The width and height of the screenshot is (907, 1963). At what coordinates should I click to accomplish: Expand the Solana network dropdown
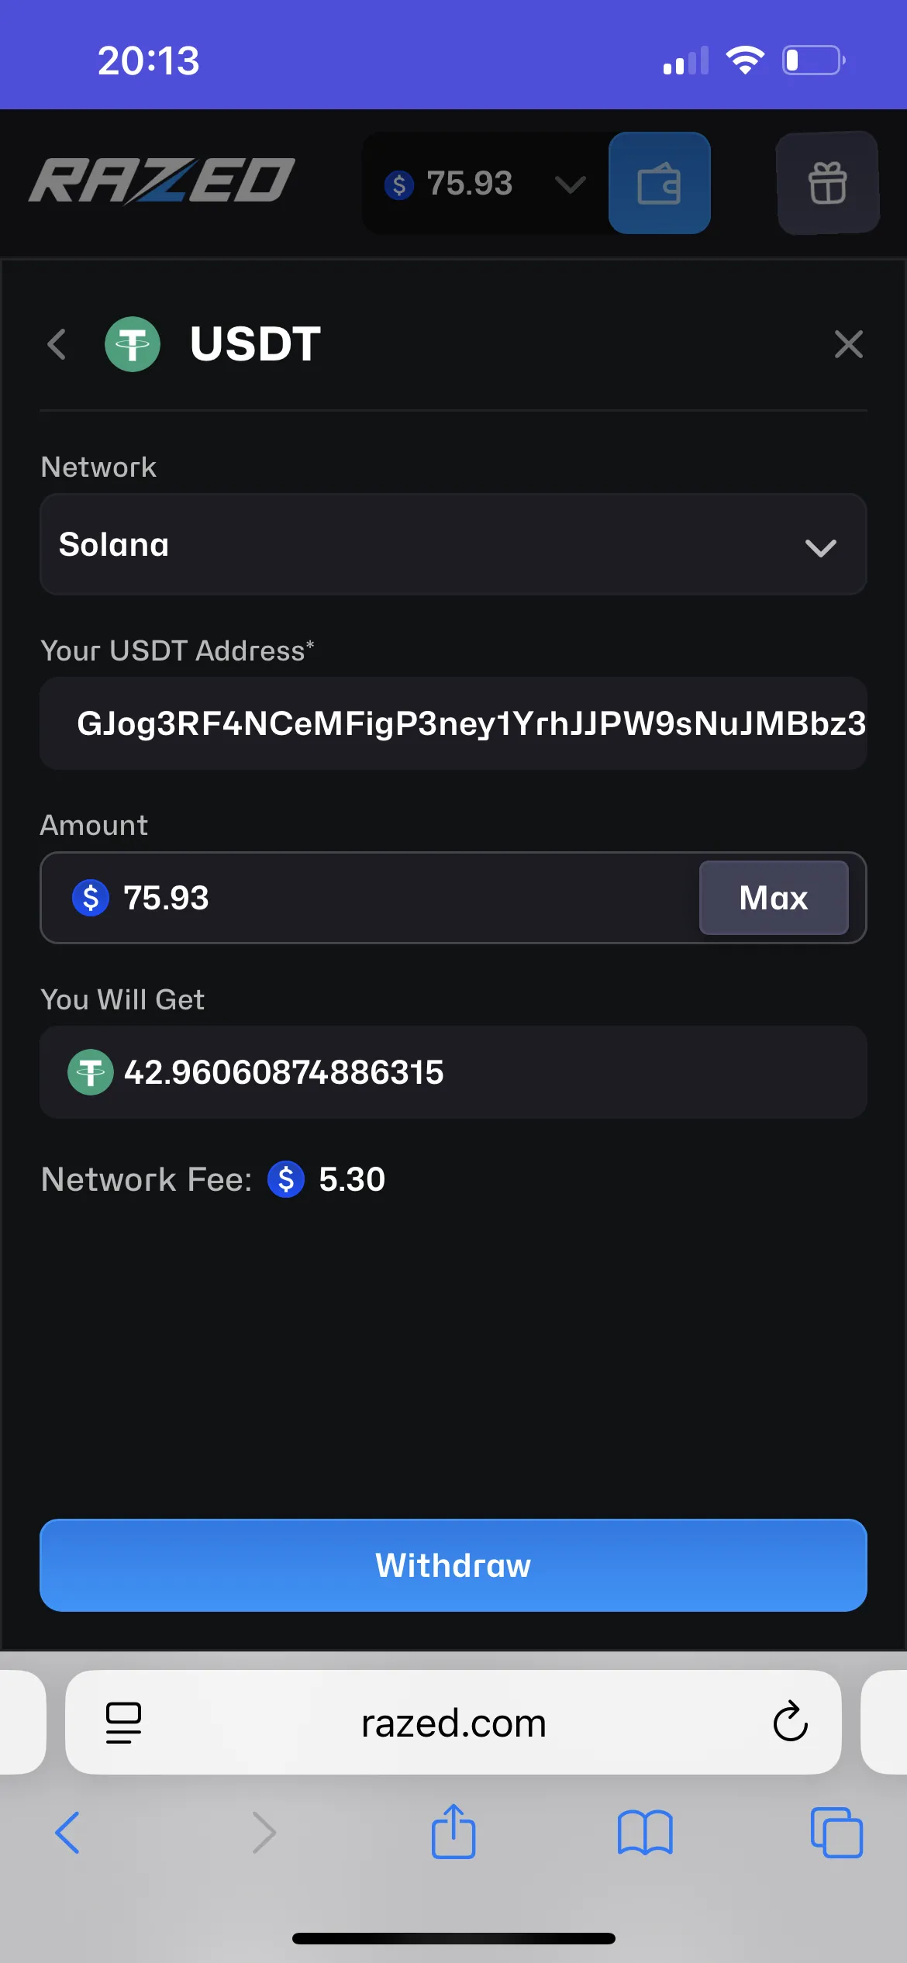[453, 545]
